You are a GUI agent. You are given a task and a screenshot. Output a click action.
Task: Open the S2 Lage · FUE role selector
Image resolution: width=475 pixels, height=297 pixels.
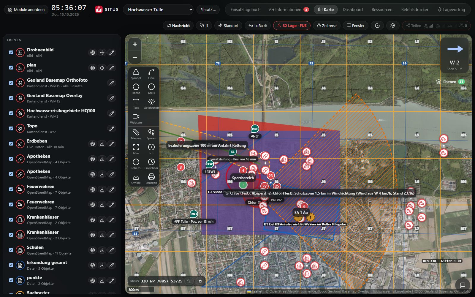292,26
